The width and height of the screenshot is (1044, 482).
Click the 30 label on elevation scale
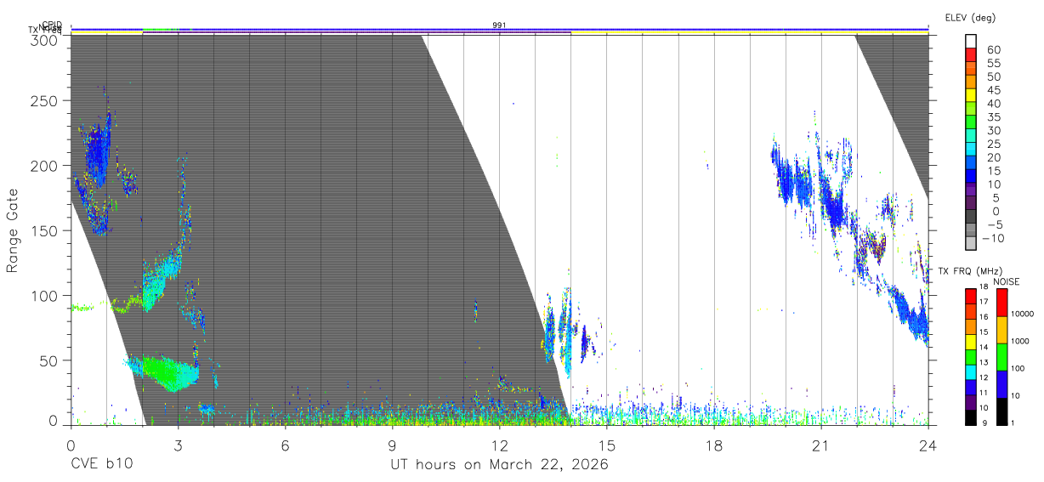click(x=993, y=131)
